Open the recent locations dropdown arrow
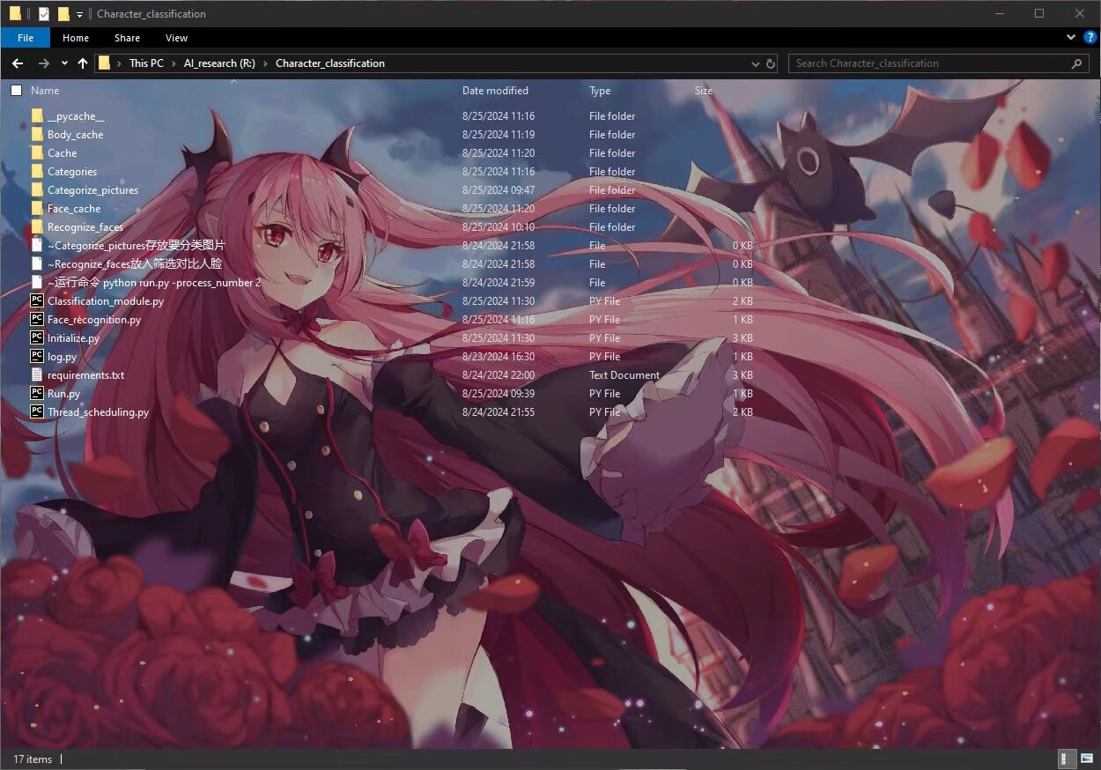1101x770 pixels. 64,63
